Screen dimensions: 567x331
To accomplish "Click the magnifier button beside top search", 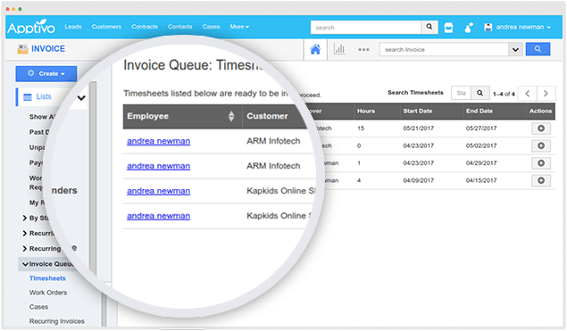I will coord(429,27).
